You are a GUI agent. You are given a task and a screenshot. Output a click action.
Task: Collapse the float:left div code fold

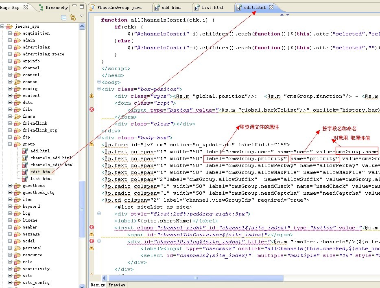point(99,213)
